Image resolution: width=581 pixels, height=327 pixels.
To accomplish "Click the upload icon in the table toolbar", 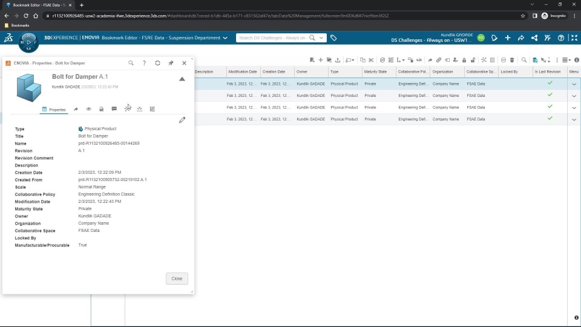I will click(x=338, y=60).
